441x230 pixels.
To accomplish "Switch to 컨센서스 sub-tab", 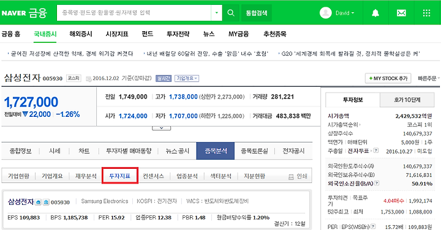I will (153, 176).
